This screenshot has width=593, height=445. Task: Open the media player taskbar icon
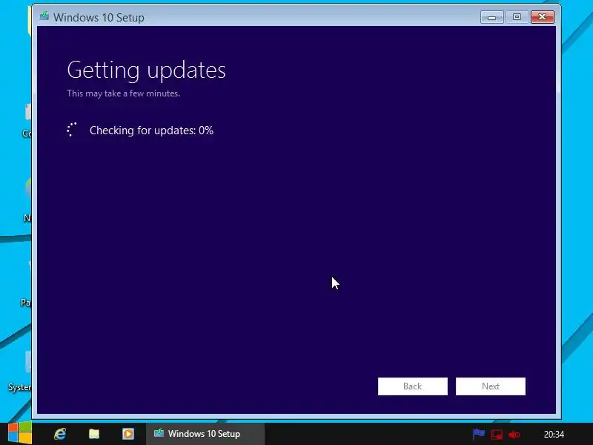(x=128, y=434)
